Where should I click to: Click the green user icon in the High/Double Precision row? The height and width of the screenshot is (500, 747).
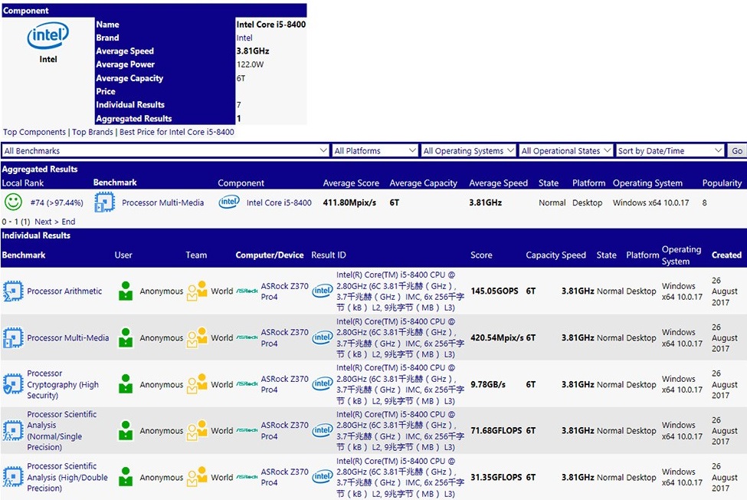(126, 477)
